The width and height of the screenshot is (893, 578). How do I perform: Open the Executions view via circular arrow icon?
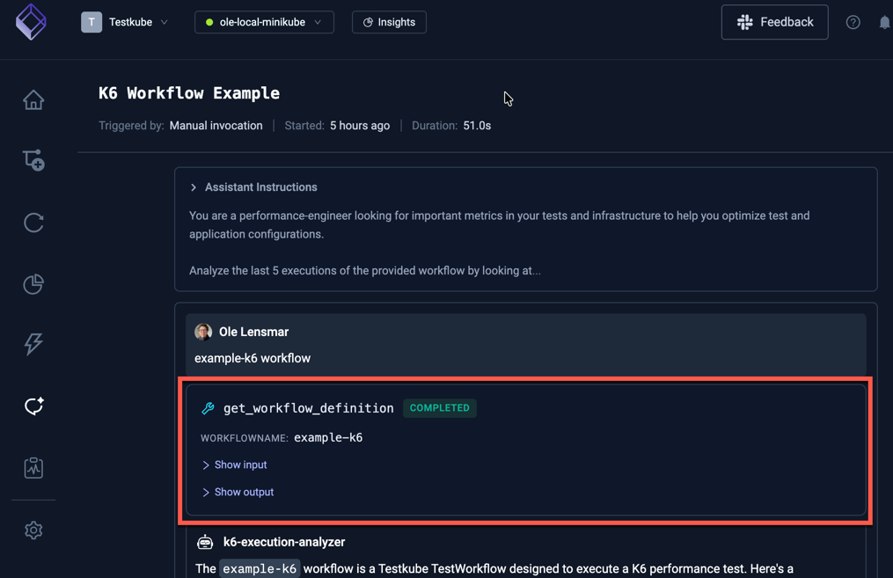33,223
